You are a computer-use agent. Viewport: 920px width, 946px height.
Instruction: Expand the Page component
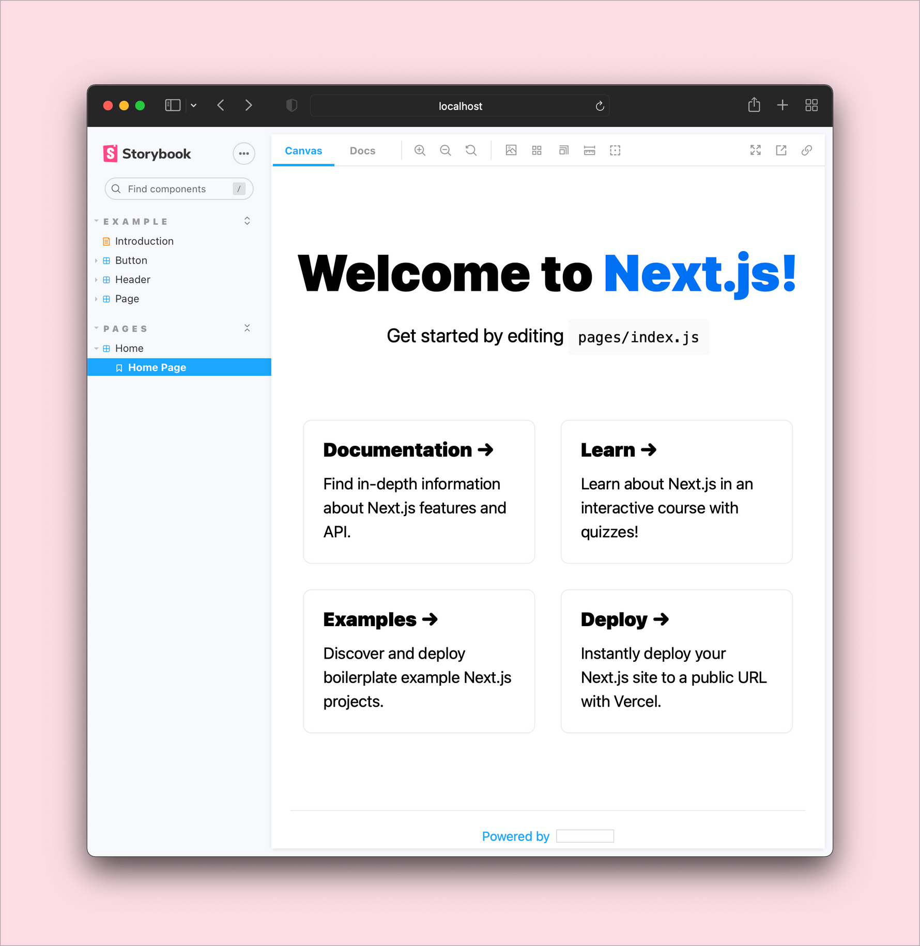point(96,299)
